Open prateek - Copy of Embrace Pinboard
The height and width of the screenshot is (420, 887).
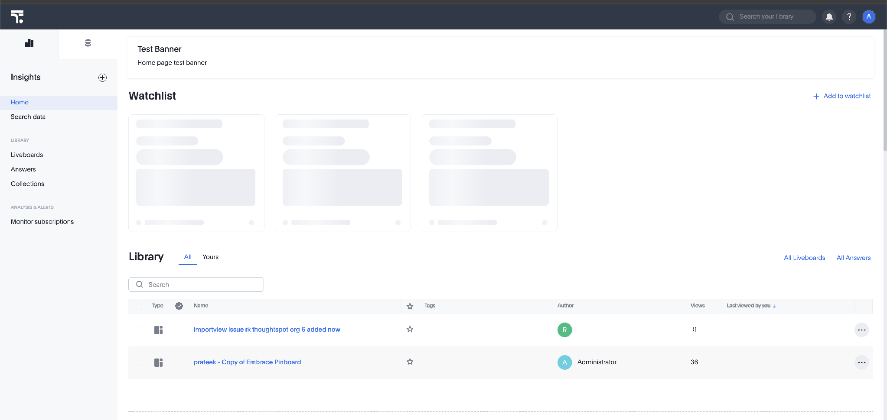point(247,362)
